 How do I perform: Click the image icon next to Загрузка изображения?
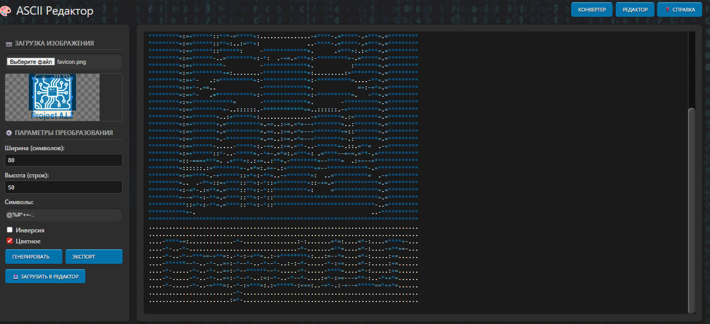(8, 43)
